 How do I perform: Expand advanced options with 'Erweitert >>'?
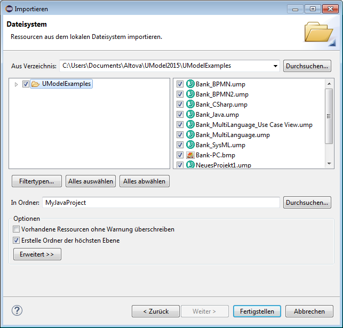(37, 254)
